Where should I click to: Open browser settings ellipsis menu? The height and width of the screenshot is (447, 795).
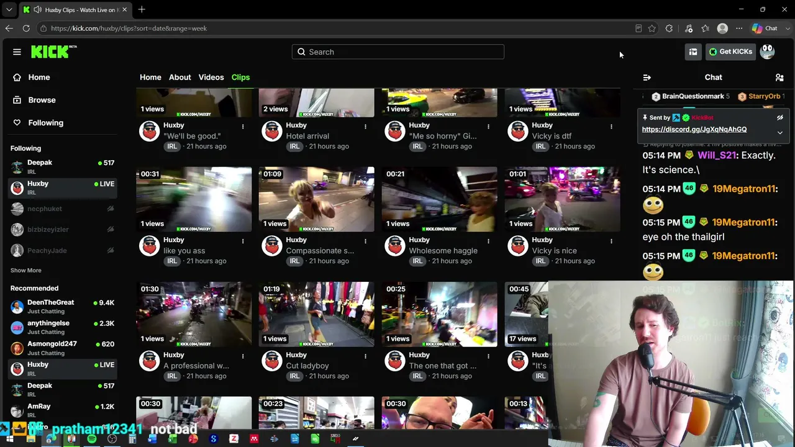(739, 28)
